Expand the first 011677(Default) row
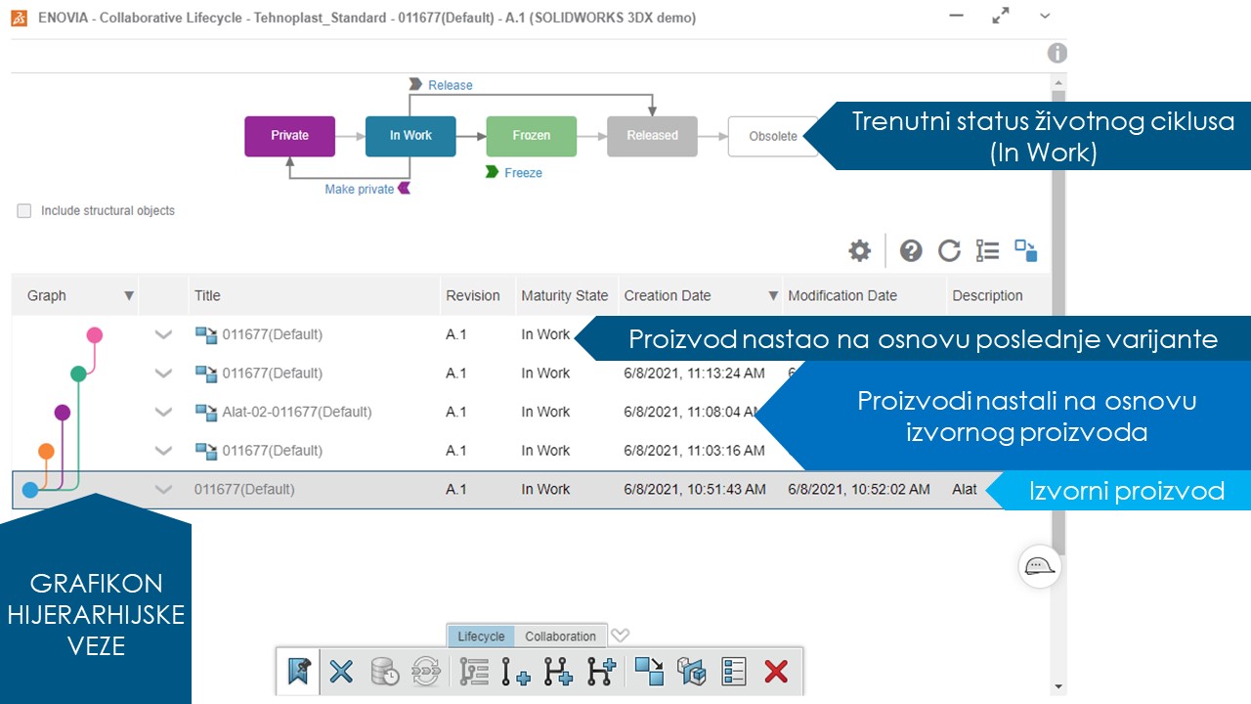The width and height of the screenshot is (1251, 704). [x=163, y=333]
